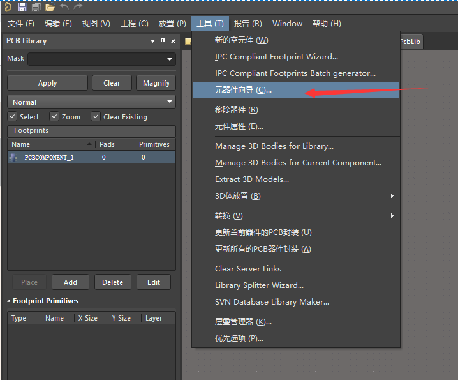Select Extract 3D Models menu item
This screenshot has height=380, width=458.
pos(296,179)
